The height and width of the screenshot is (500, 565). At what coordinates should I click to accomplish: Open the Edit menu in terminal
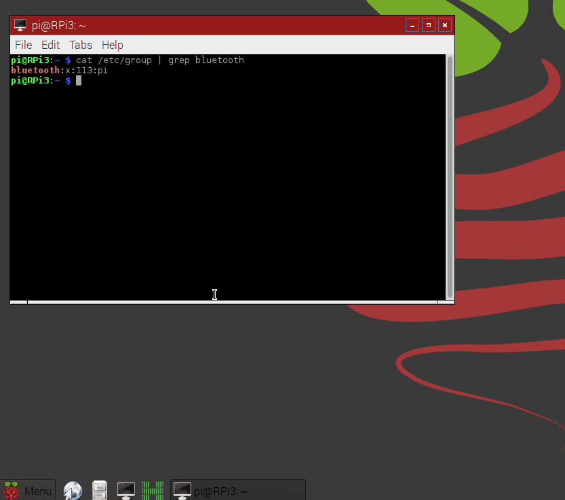coord(50,45)
